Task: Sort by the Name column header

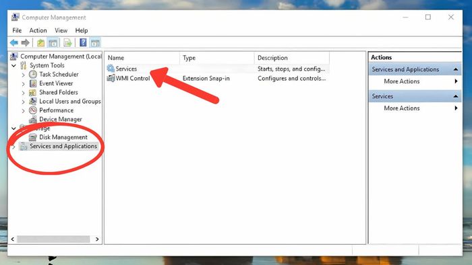Action: [x=142, y=58]
